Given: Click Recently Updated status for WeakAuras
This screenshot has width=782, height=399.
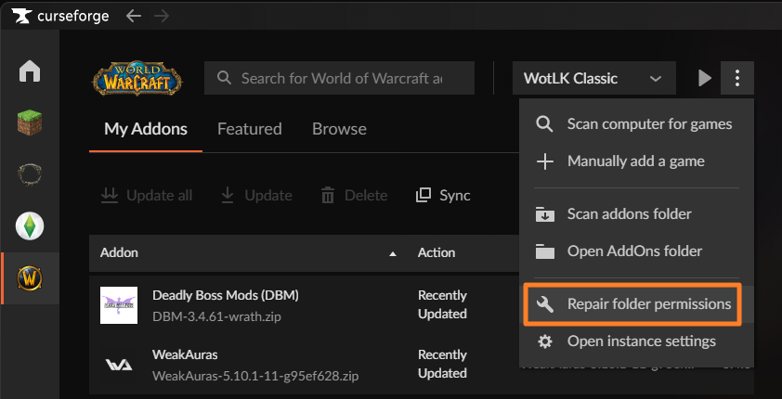Looking at the screenshot, I should [442, 364].
